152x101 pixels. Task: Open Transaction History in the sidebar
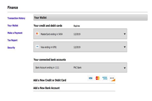pos(16,18)
